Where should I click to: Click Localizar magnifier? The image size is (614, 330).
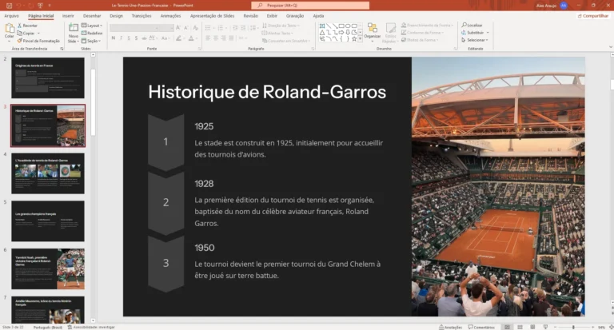tap(472, 25)
